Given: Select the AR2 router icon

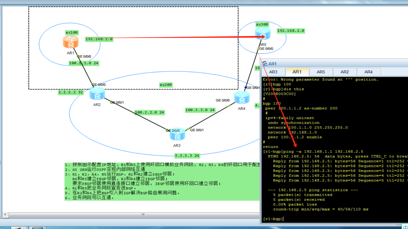Looking at the screenshot, I should click(97, 94).
